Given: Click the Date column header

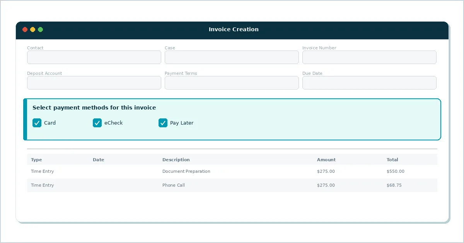Looking at the screenshot, I should click(x=98, y=160).
